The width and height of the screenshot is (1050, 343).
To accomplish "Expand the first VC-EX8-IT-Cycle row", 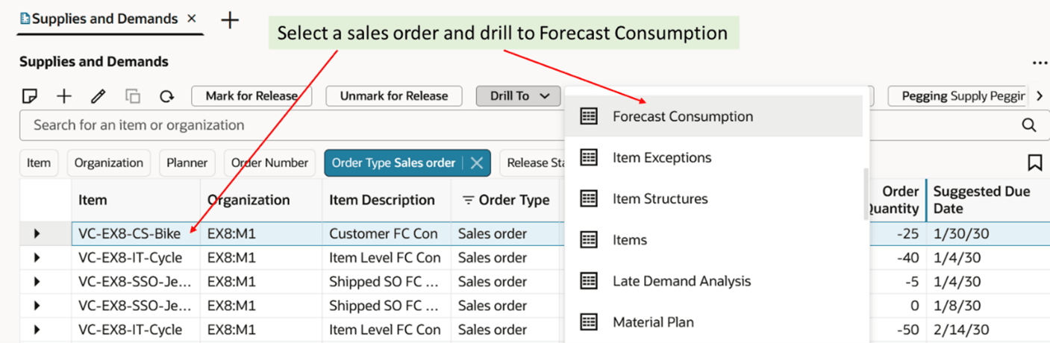I will click(37, 258).
